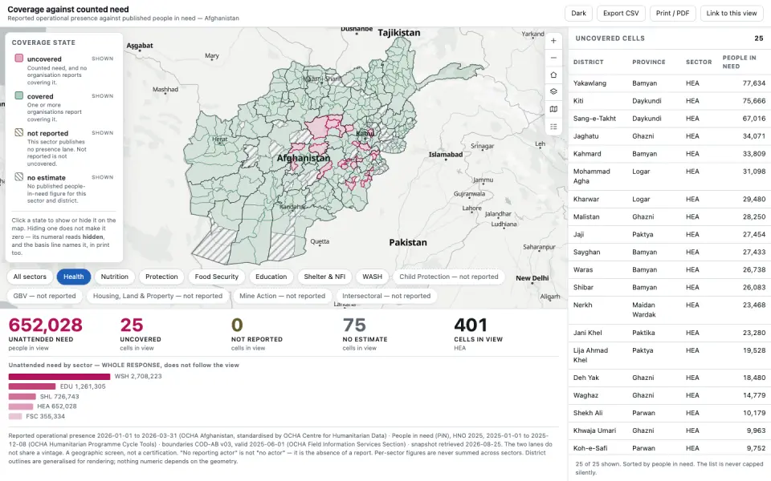Screen dimensions: 771x481
Task: Toggle the legend list icon on map
Action: coord(553,127)
